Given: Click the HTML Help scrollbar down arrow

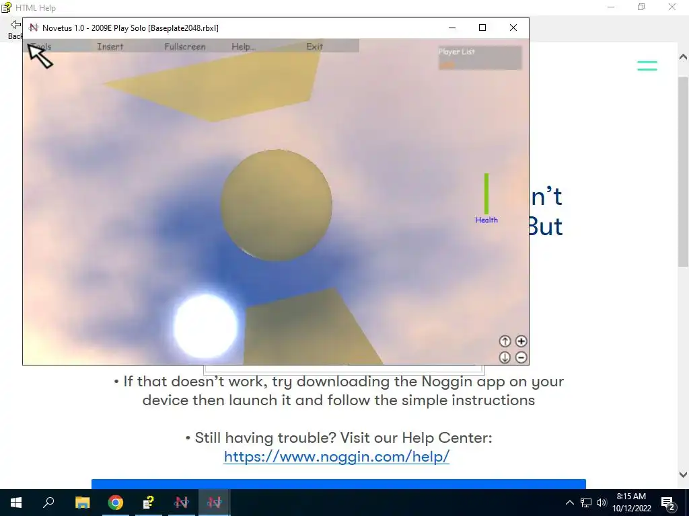Looking at the screenshot, I should [x=683, y=474].
